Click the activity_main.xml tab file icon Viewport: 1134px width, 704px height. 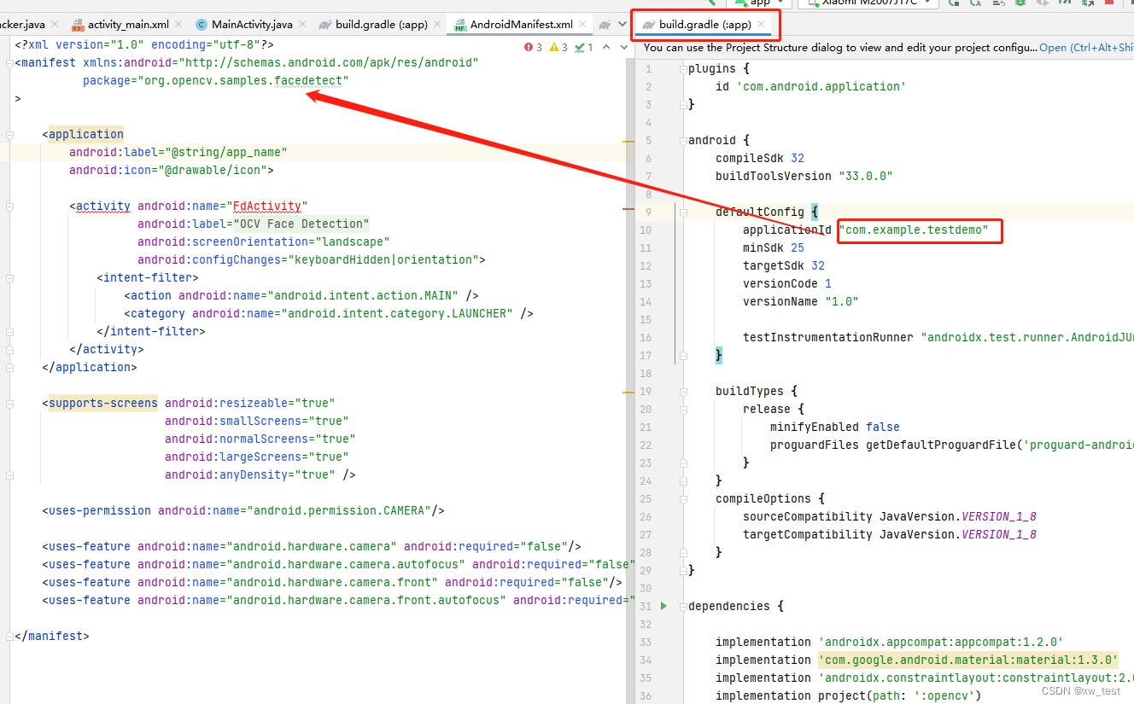pos(79,26)
